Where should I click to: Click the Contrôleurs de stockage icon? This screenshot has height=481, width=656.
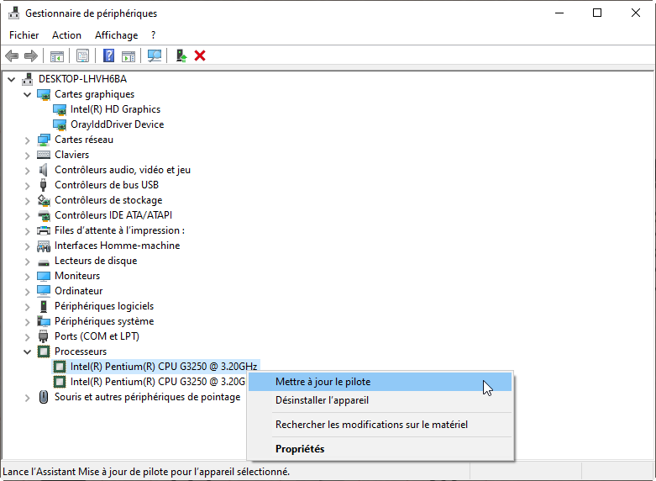[44, 200]
